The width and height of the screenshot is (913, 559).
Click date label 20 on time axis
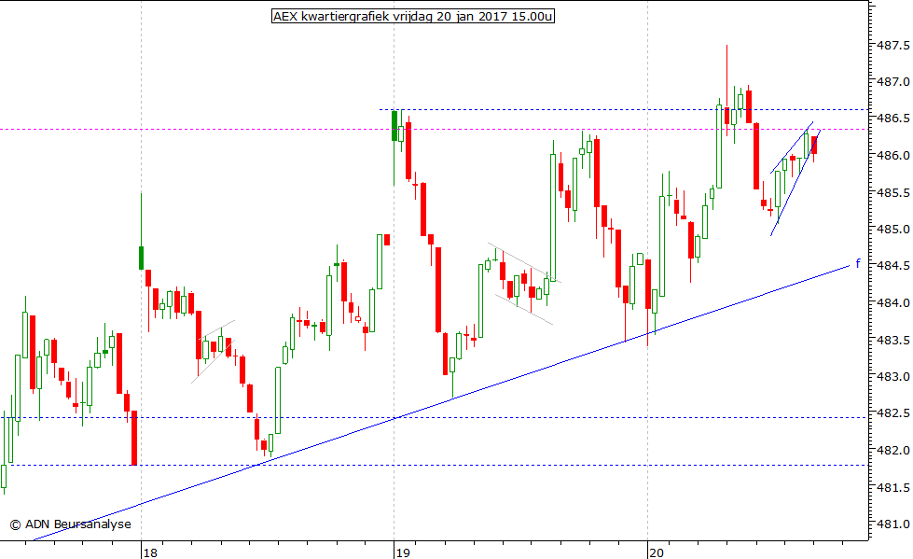coord(657,552)
